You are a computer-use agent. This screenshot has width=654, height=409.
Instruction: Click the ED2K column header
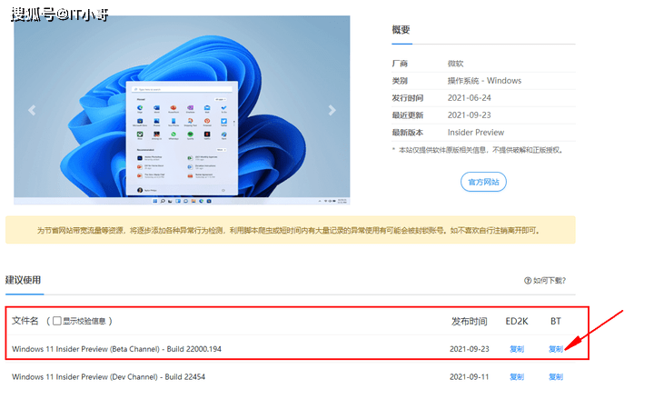coord(517,322)
